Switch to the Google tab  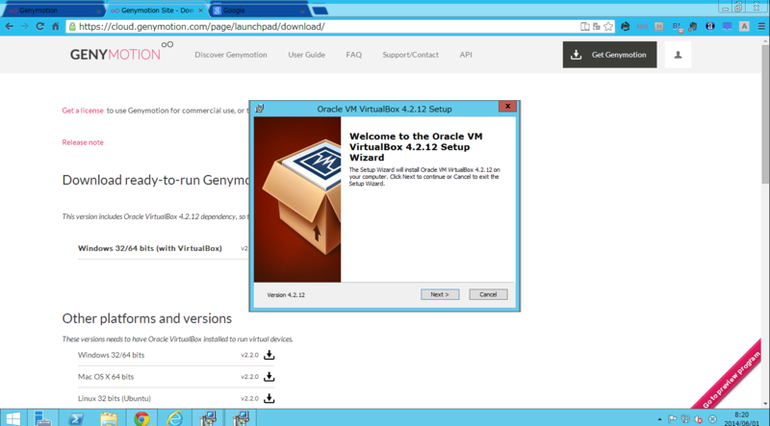258,11
